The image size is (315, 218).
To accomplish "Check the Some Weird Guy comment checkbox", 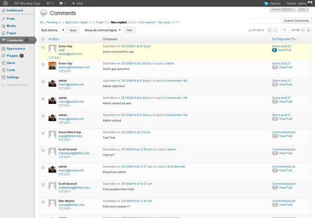I will click(x=43, y=133).
